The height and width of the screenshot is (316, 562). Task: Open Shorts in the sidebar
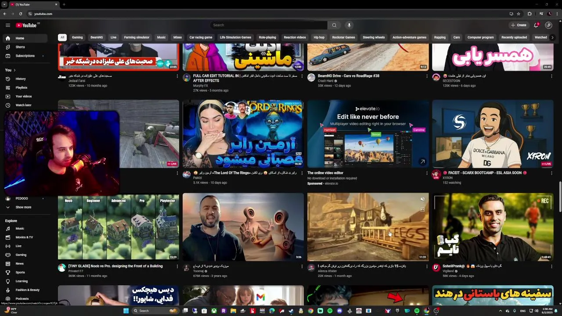click(25, 47)
